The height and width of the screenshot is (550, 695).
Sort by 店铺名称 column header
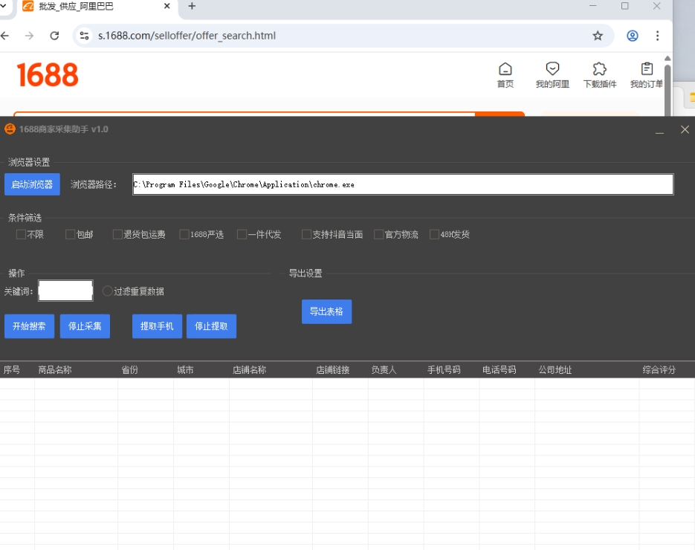click(x=249, y=370)
